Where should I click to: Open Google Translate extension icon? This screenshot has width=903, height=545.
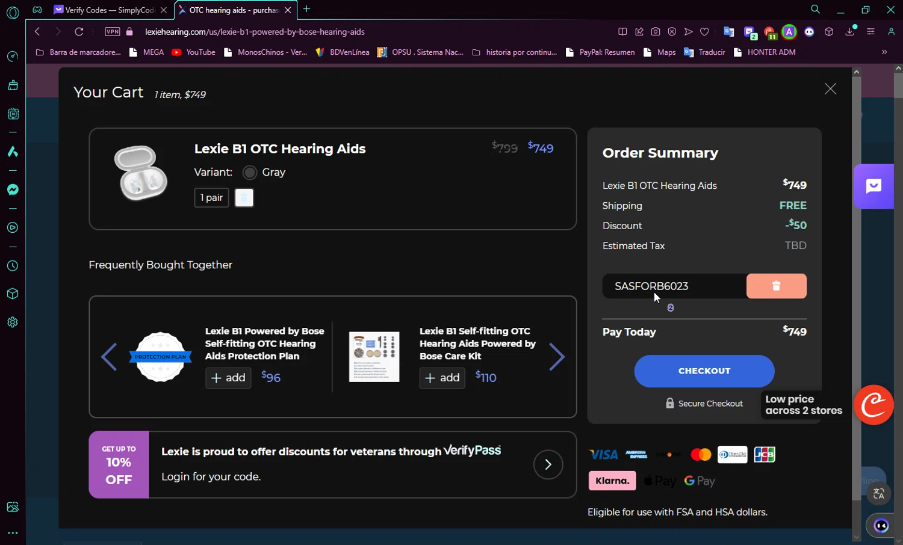pos(728,31)
